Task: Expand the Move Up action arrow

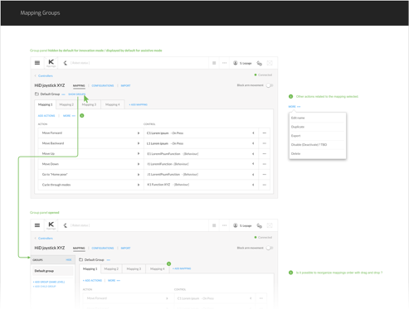Action: [x=139, y=153]
